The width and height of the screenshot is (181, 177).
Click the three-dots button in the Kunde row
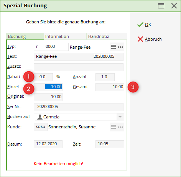120,127
